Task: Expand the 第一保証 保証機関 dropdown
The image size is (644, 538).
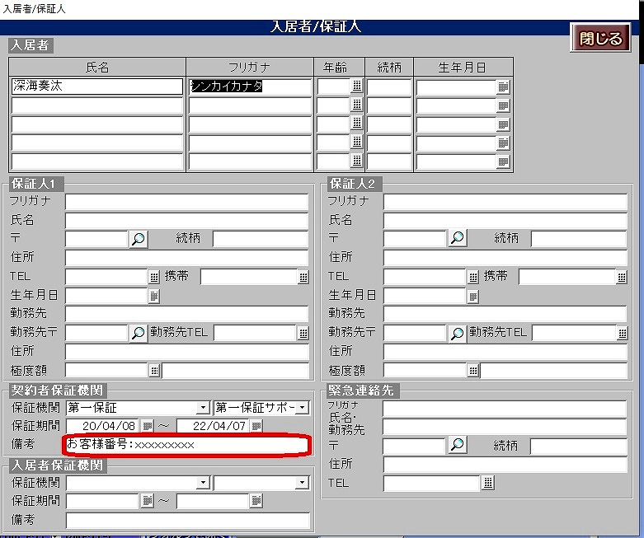Action: (203, 408)
